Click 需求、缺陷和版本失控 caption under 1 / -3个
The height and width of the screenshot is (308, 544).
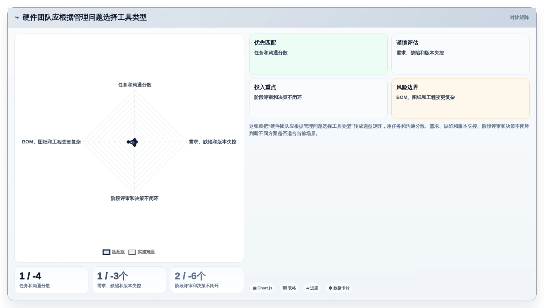(119, 286)
